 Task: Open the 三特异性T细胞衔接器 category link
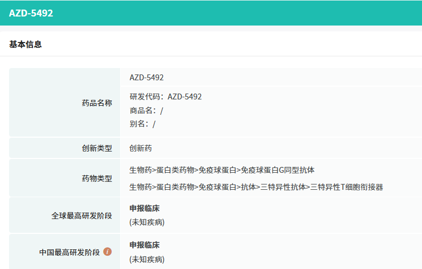point(347,187)
